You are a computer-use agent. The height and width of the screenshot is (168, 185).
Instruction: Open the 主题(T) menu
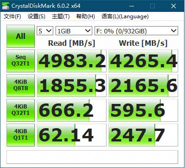coord(61,16)
